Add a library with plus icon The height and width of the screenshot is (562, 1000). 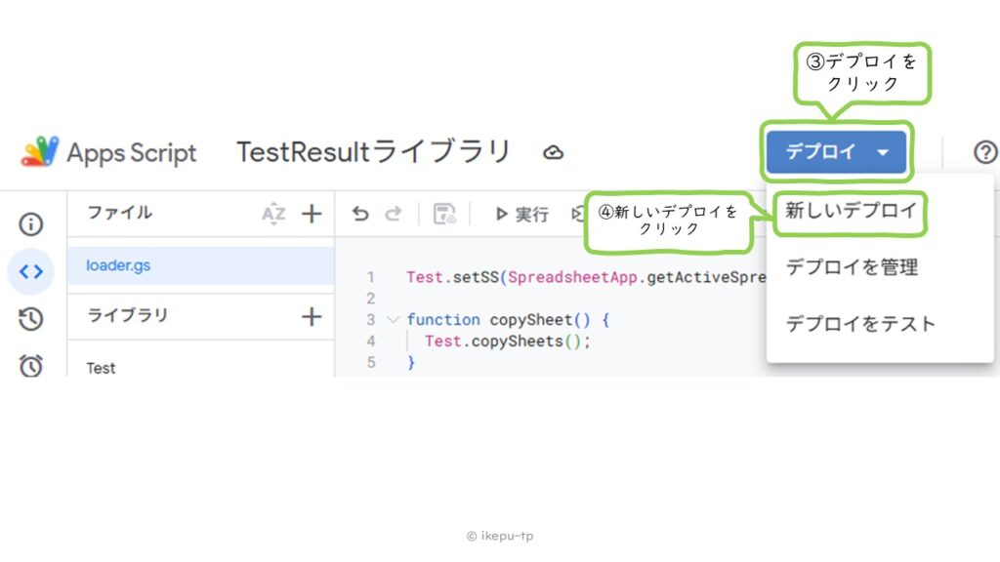(x=312, y=316)
